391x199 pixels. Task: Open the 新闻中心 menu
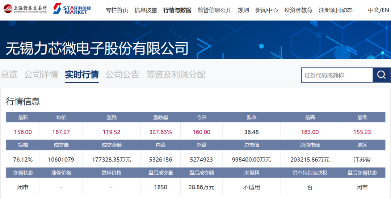click(x=266, y=10)
